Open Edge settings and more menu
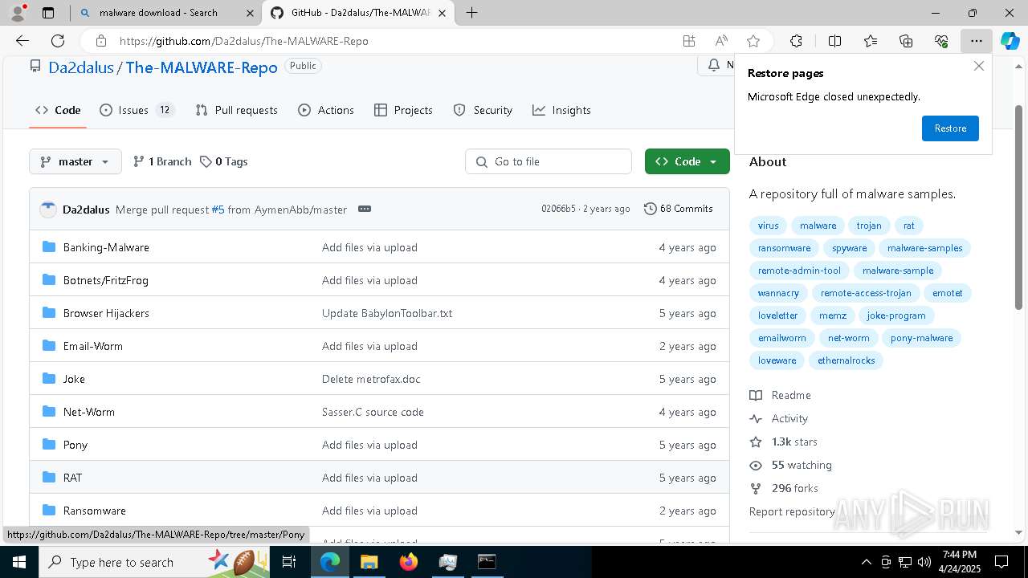Viewport: 1028px width, 578px height. click(x=977, y=41)
